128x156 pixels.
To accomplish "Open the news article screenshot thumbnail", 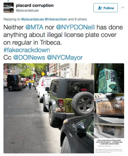I will click(x=109, y=146).
